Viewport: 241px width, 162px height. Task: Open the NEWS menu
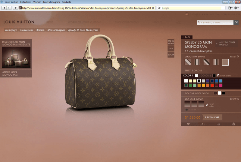[49, 22]
